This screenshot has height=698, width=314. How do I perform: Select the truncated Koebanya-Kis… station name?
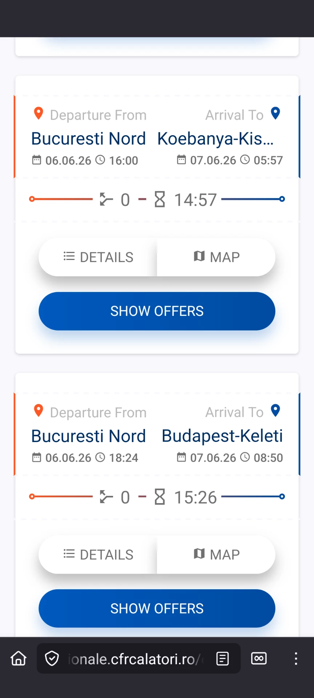216,139
